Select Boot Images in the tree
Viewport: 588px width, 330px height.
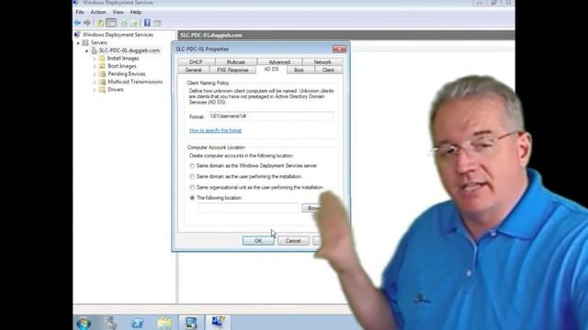coord(122,66)
